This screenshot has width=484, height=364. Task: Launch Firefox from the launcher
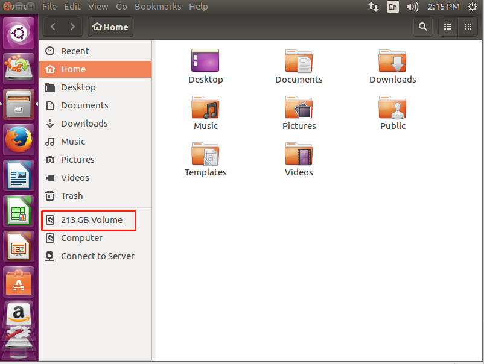pos(18,140)
